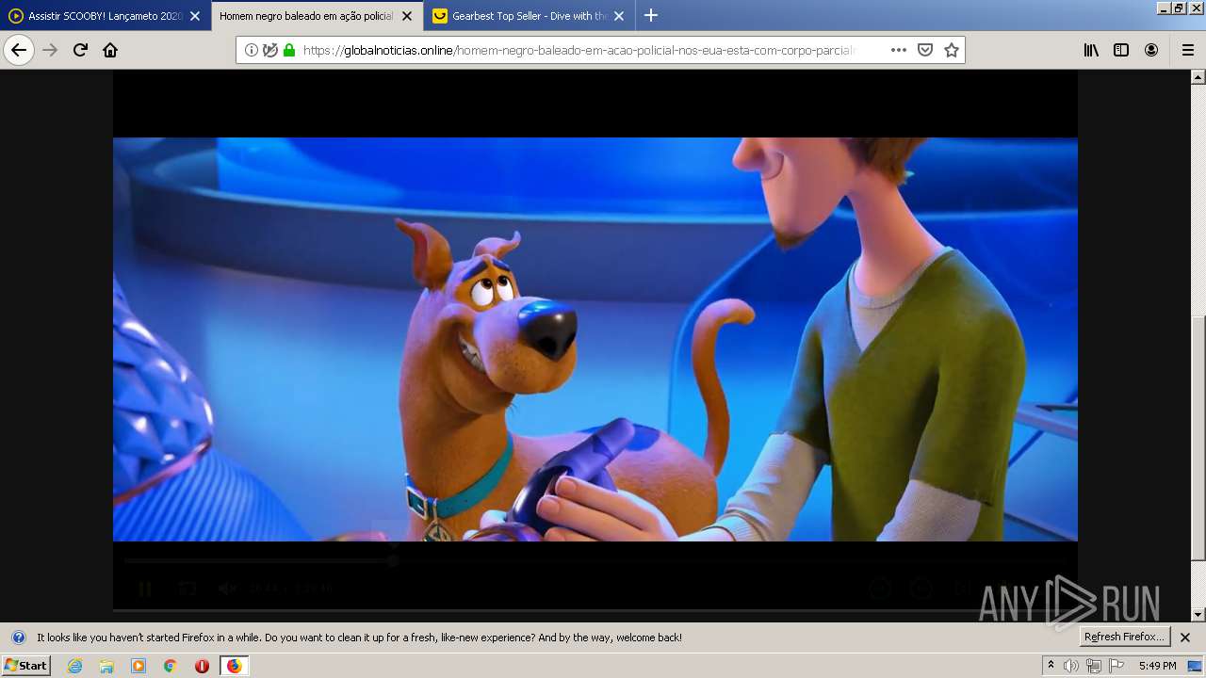
Task: Open the Library button
Action: tap(1091, 50)
